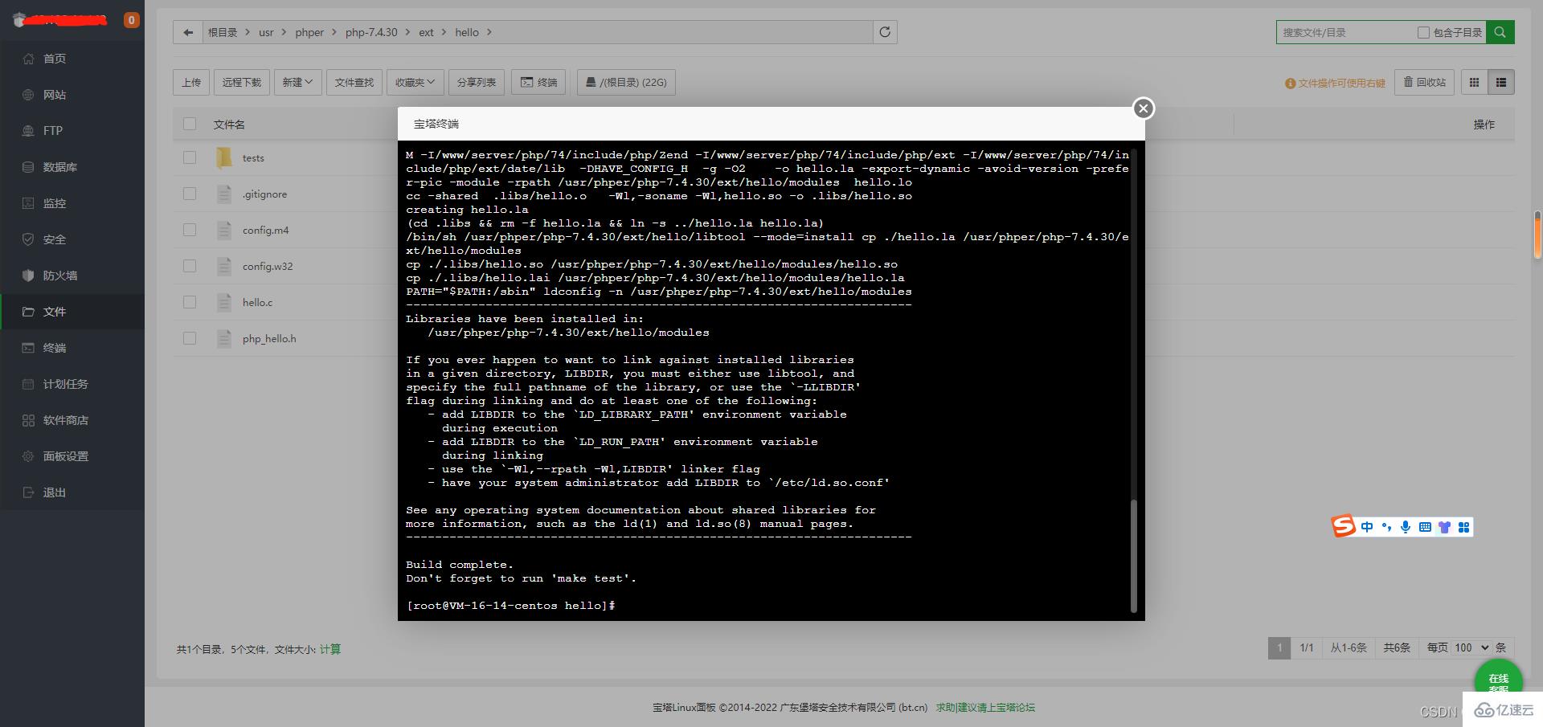Click the orange notification count badge
Image resolution: width=1543 pixels, height=727 pixels.
pyautogui.click(x=131, y=20)
